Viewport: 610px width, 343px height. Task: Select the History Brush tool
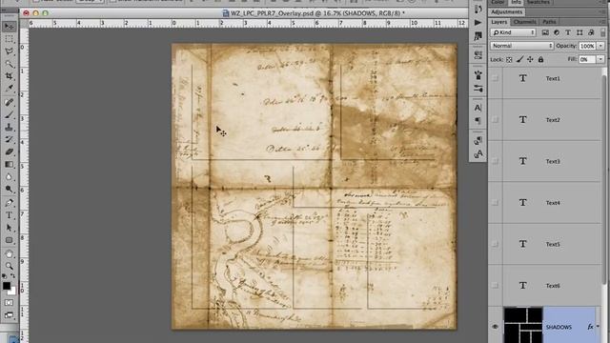pyautogui.click(x=9, y=139)
